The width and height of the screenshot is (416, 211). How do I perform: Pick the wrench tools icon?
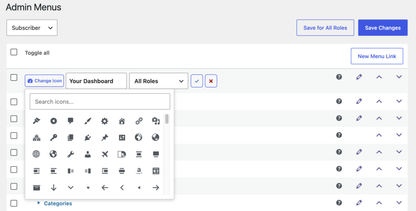point(71,154)
